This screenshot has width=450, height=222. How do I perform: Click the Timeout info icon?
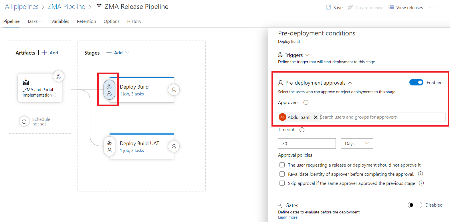click(302, 130)
